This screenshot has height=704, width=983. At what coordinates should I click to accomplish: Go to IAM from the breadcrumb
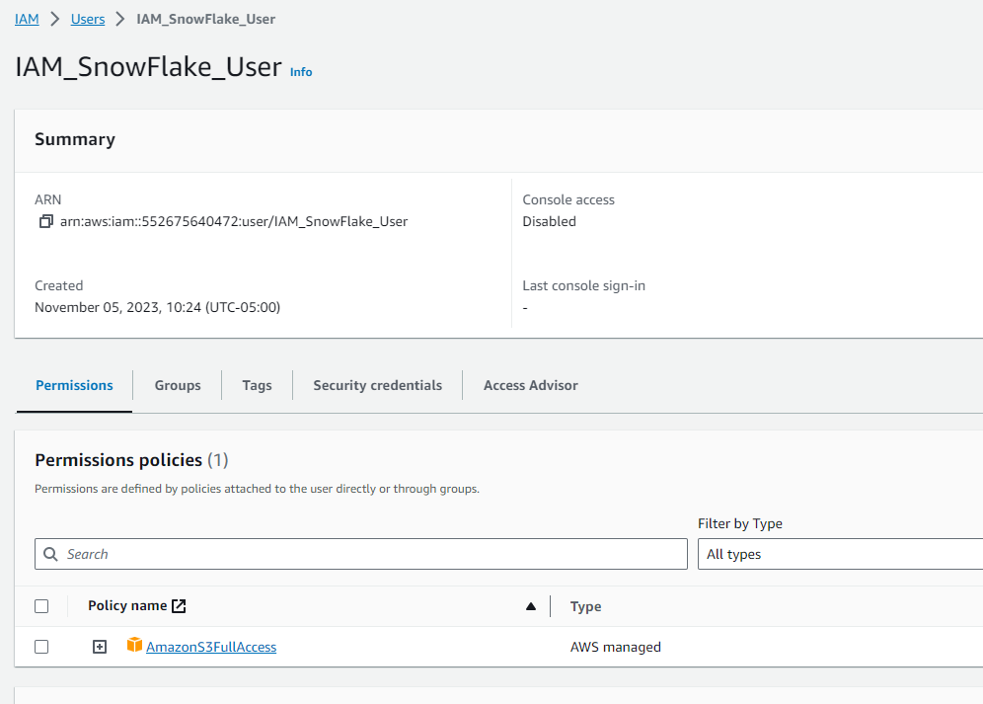click(x=27, y=18)
